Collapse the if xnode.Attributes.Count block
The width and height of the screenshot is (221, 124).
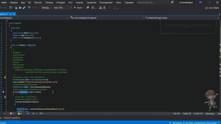click(x=6, y=102)
